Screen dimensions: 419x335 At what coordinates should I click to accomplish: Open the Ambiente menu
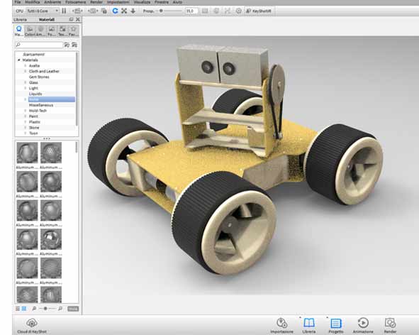point(52,2)
